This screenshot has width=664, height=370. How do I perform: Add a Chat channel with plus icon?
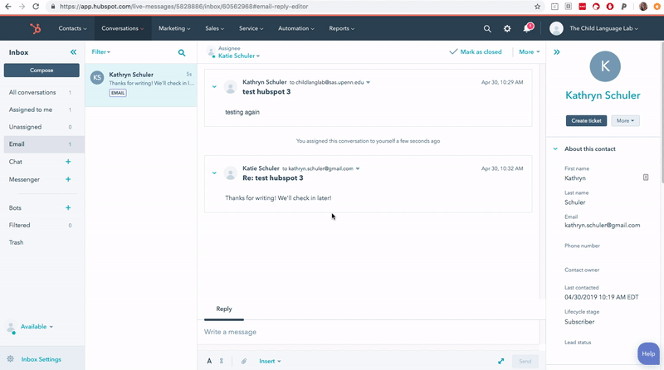pyautogui.click(x=68, y=162)
